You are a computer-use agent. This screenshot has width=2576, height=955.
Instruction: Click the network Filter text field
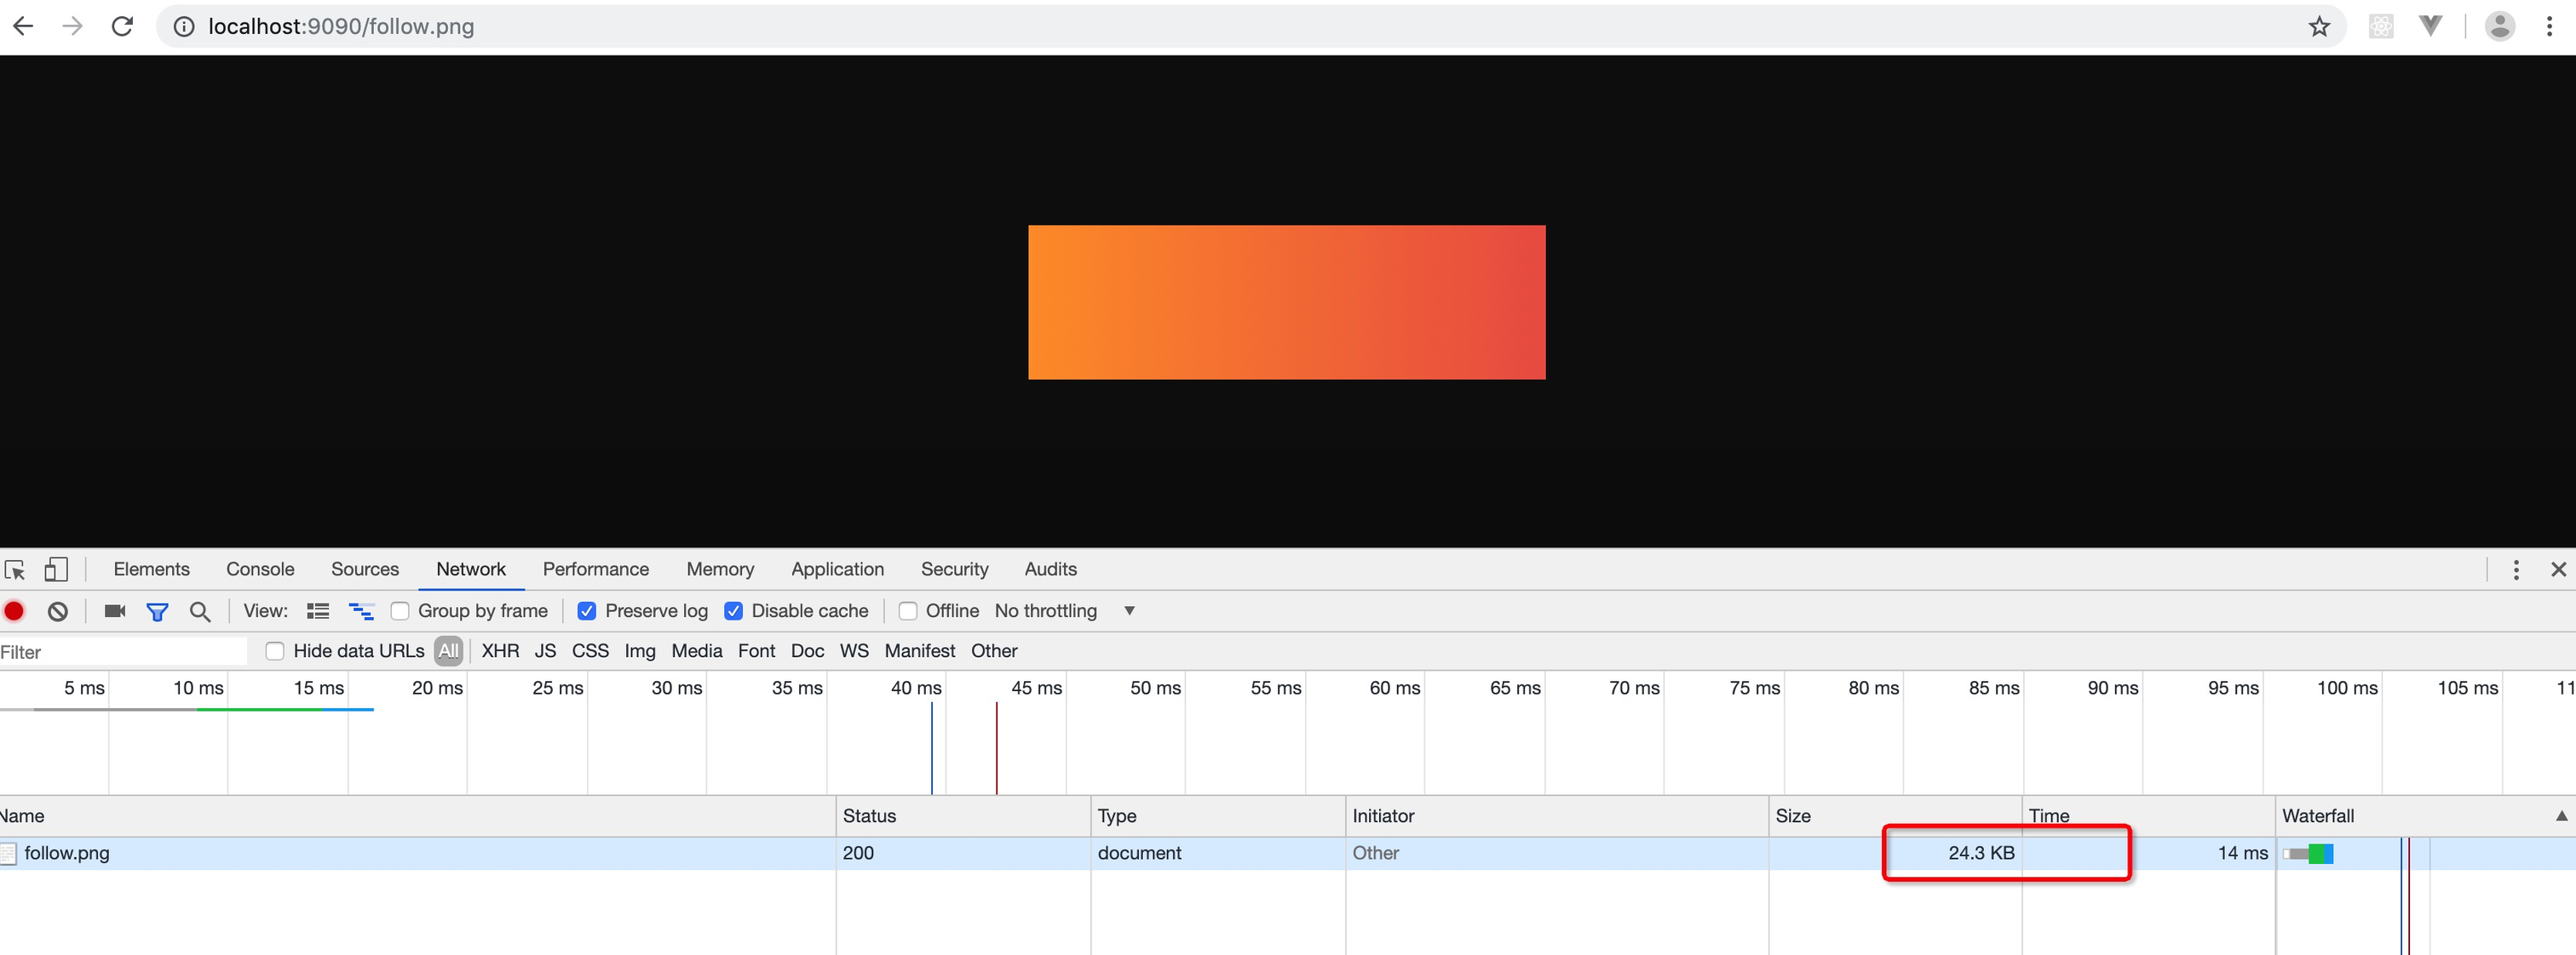(120, 652)
